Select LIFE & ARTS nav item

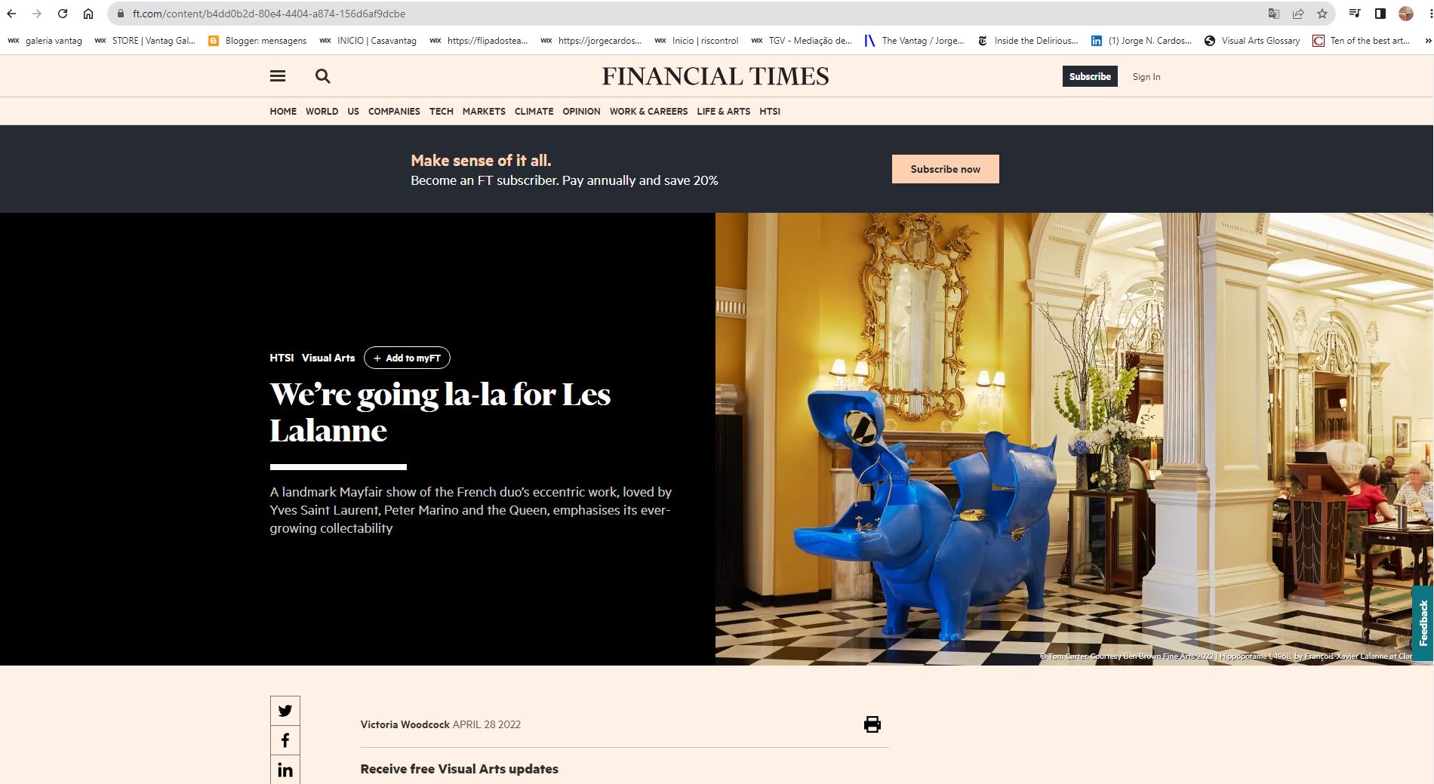(x=723, y=111)
